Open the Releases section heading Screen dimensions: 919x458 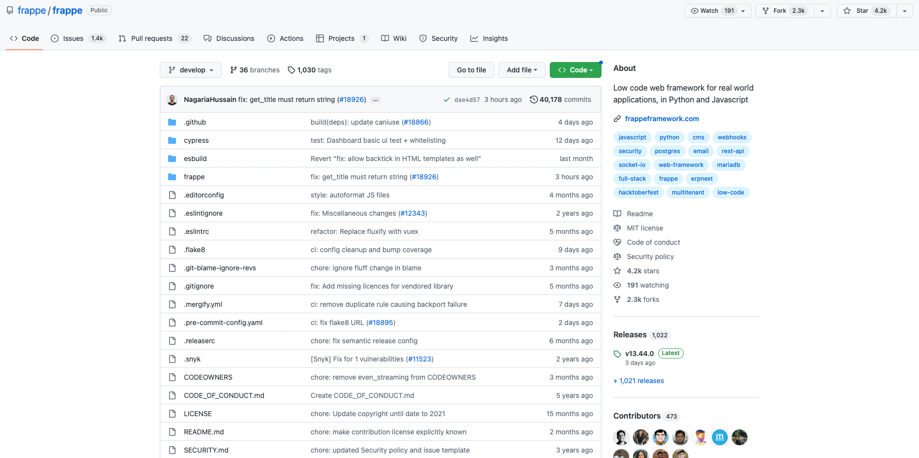point(630,335)
